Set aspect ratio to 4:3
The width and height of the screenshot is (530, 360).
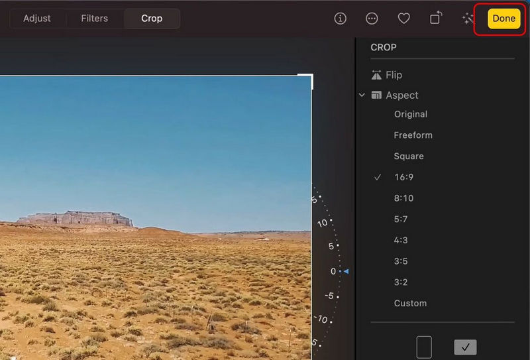click(401, 240)
